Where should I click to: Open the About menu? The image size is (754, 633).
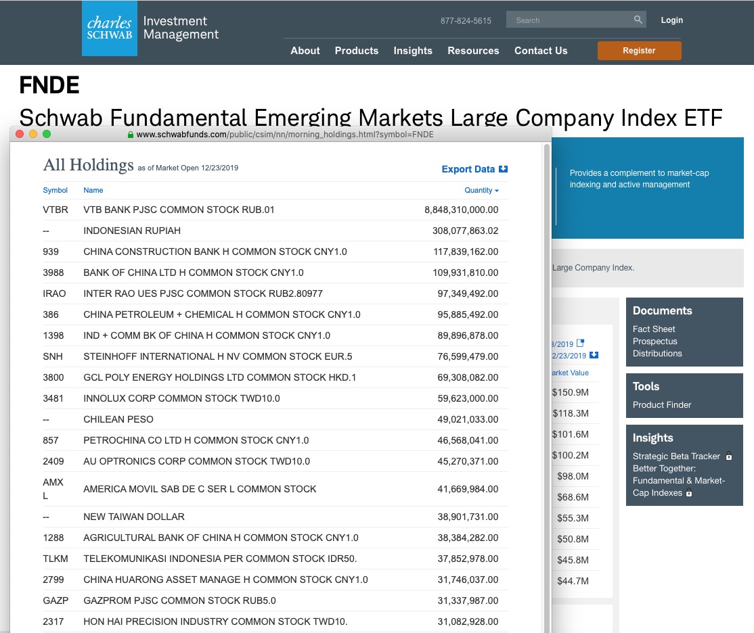point(305,51)
